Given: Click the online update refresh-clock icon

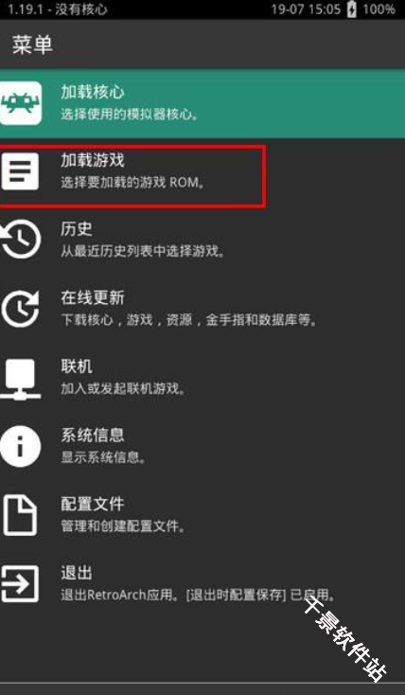Looking at the screenshot, I should click(x=21, y=309).
